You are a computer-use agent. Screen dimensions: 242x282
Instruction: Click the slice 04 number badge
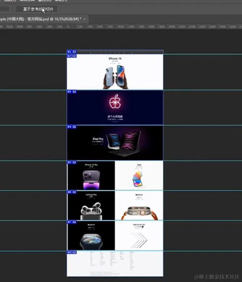click(69, 127)
